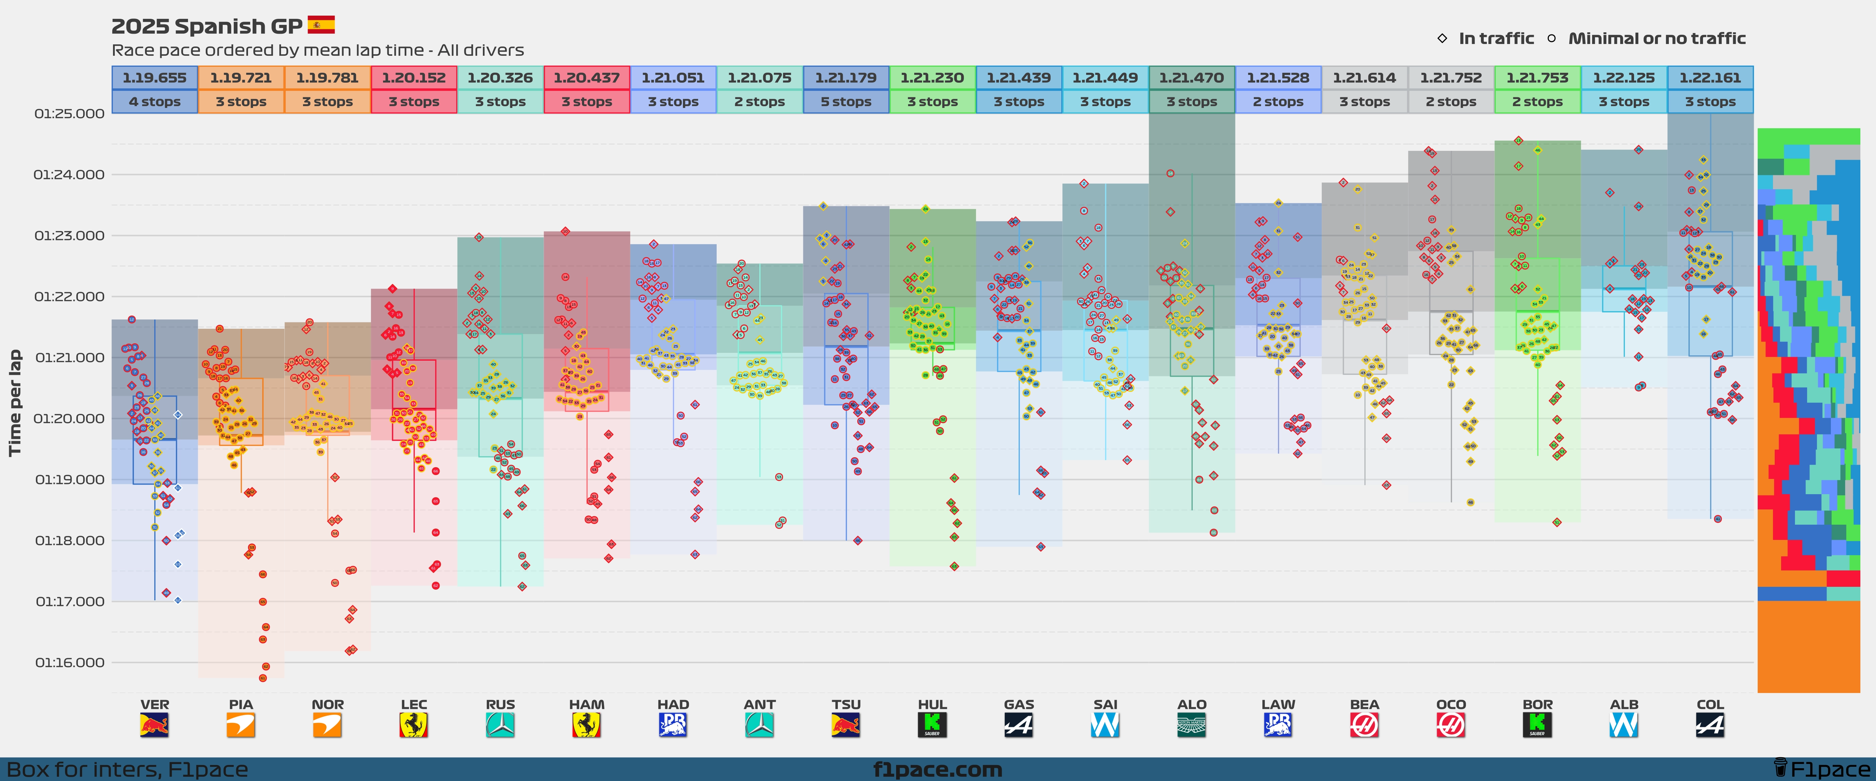Click the Alpine logo under GAS

(x=1019, y=725)
